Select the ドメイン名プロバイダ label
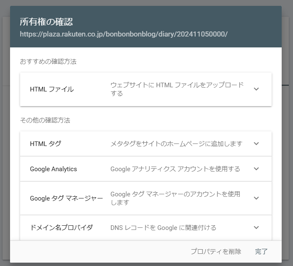Viewport: 293px width, 266px height. coord(61,227)
